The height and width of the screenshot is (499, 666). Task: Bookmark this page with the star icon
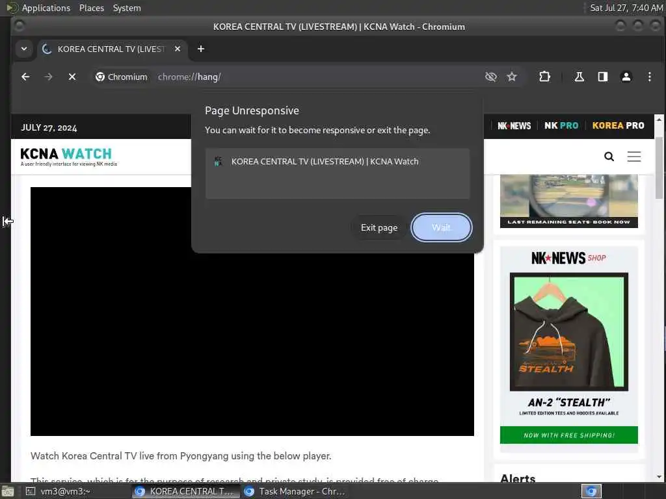tap(512, 77)
